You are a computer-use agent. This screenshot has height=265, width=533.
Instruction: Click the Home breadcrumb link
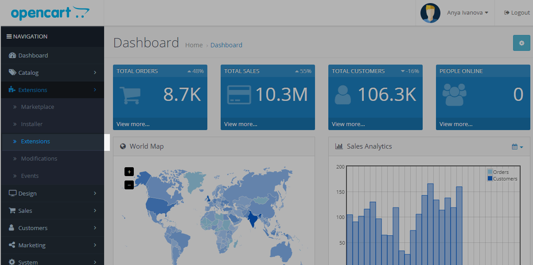pos(194,45)
